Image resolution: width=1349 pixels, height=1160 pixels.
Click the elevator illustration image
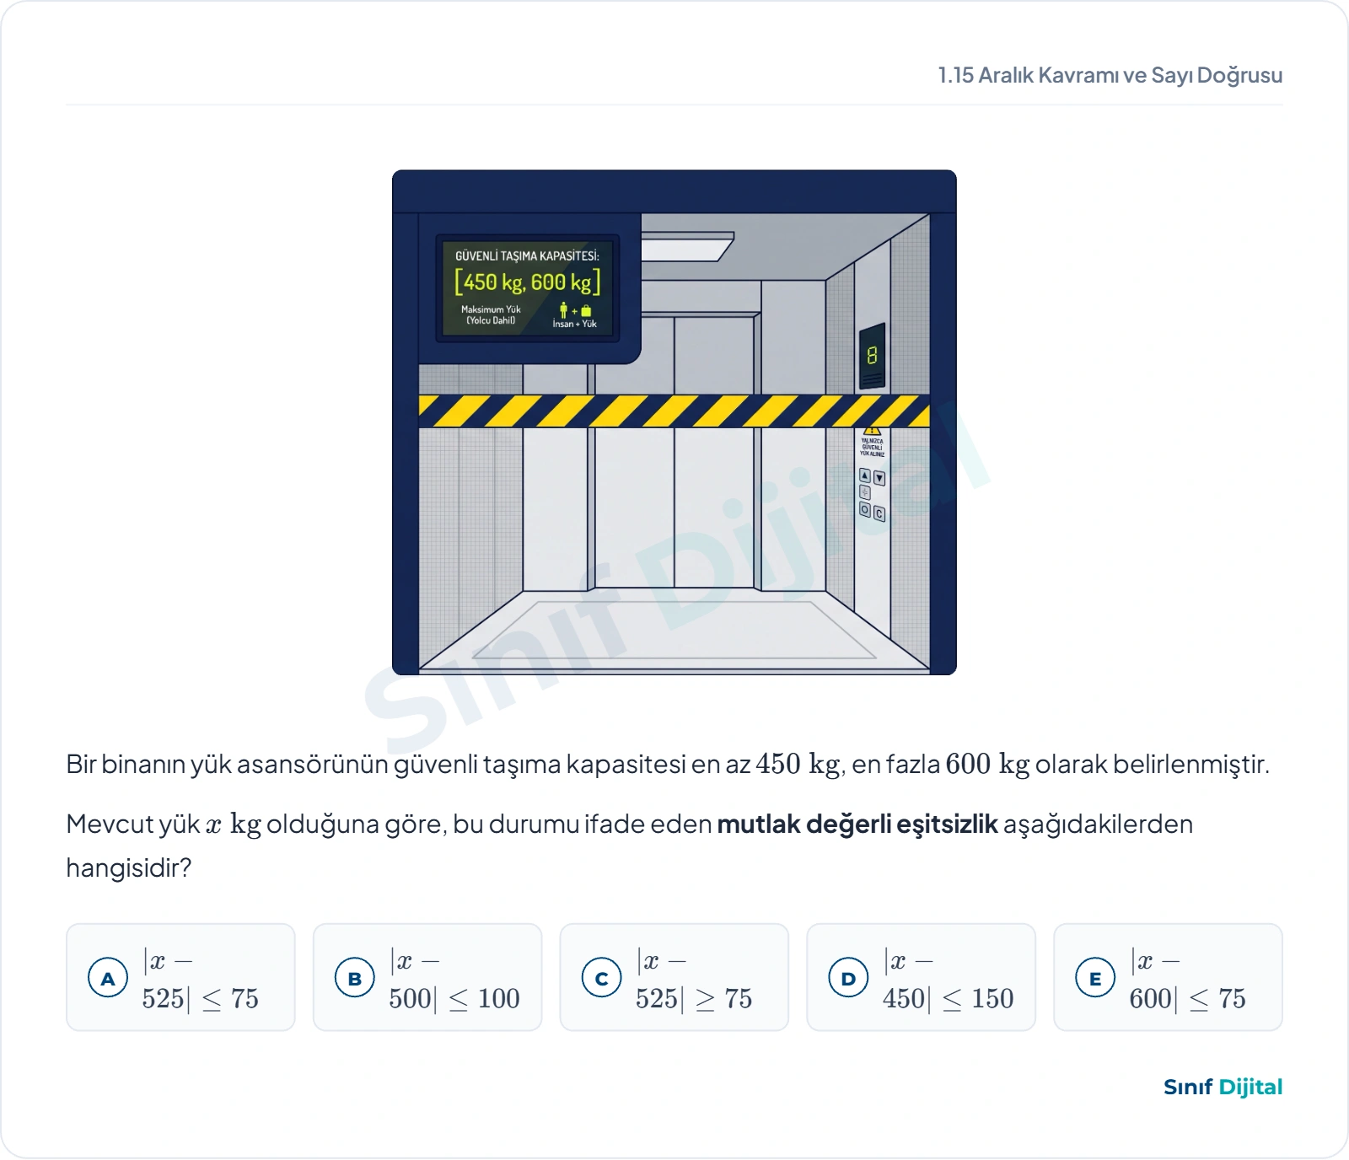pos(674,422)
